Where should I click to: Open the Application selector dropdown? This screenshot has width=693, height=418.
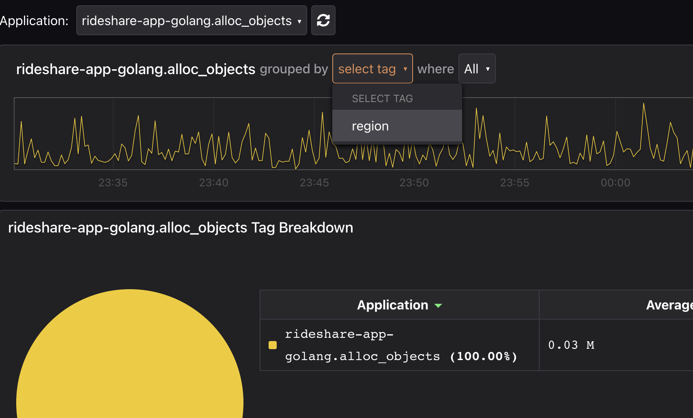pos(192,20)
